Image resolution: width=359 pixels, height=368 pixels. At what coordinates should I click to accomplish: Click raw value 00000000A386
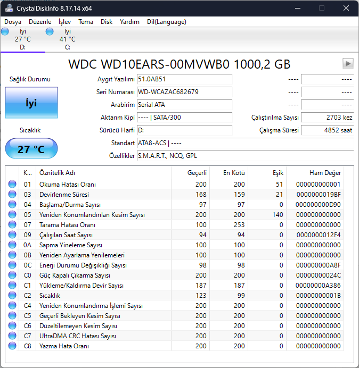pos(318,286)
